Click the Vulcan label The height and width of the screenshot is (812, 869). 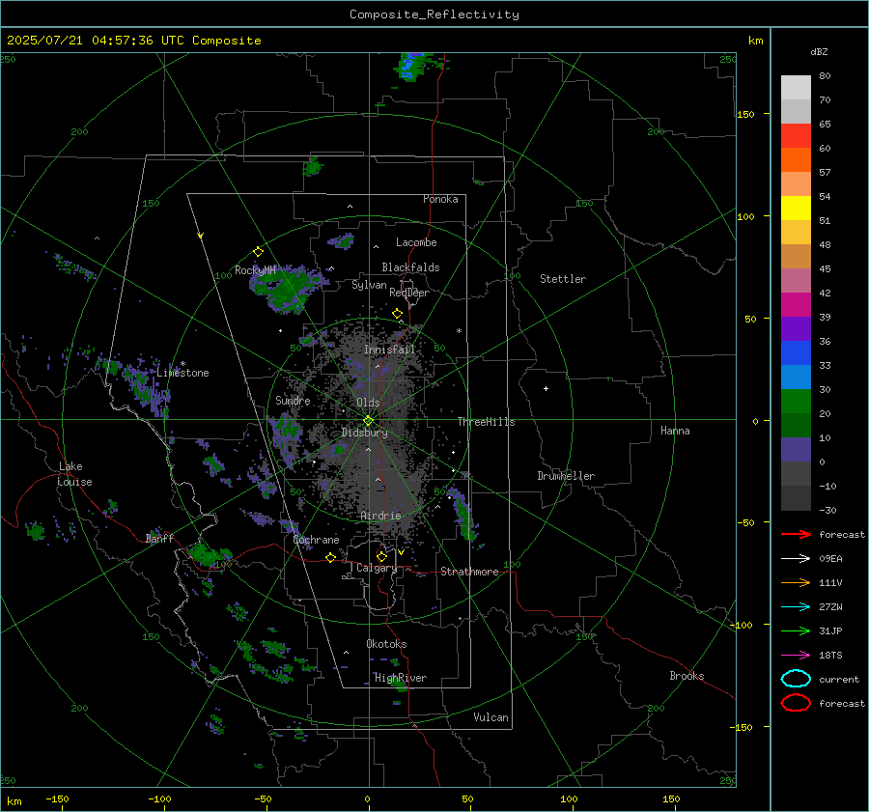coord(491,717)
